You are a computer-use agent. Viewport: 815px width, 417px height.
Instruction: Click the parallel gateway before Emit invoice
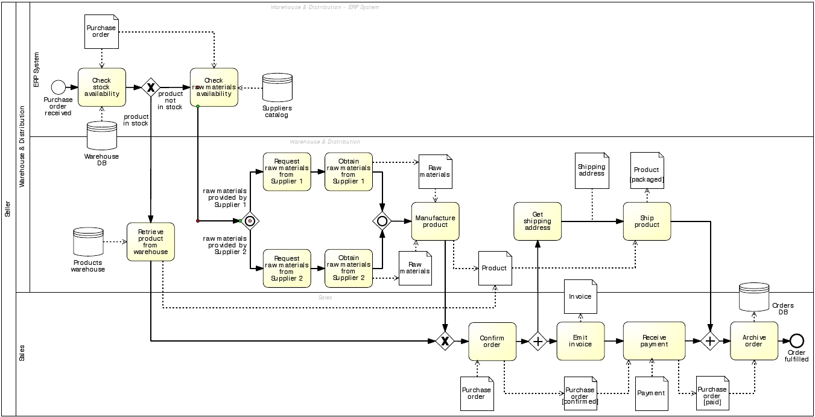point(538,341)
